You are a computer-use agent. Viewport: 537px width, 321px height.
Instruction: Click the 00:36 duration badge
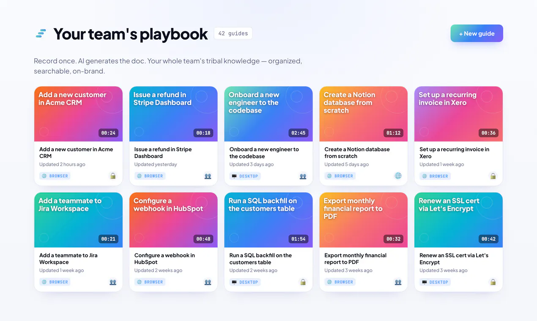tap(489, 133)
